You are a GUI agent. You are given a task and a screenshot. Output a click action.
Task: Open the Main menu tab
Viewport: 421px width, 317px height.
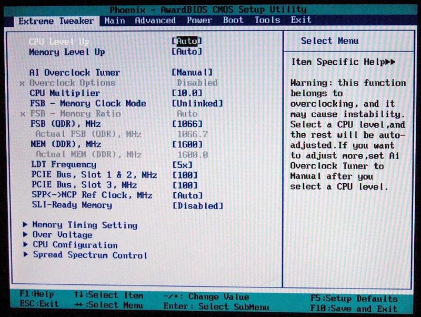[115, 21]
